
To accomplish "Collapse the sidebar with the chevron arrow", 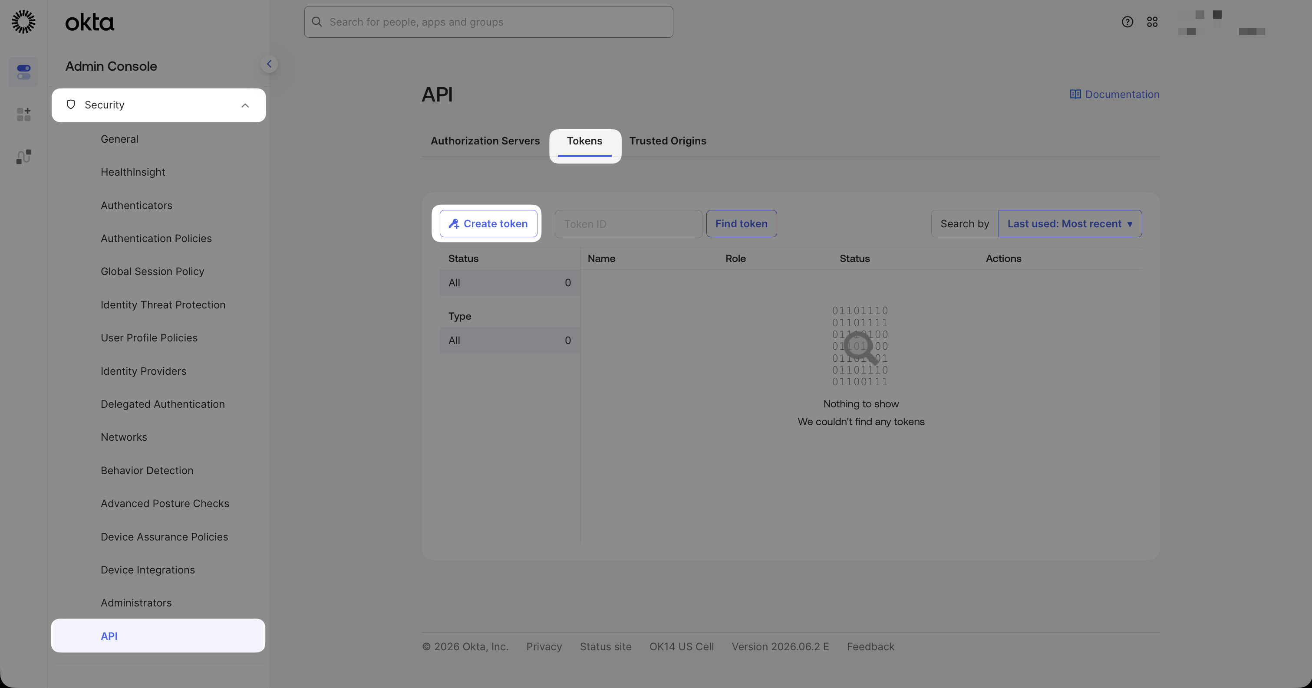I will pos(269,64).
